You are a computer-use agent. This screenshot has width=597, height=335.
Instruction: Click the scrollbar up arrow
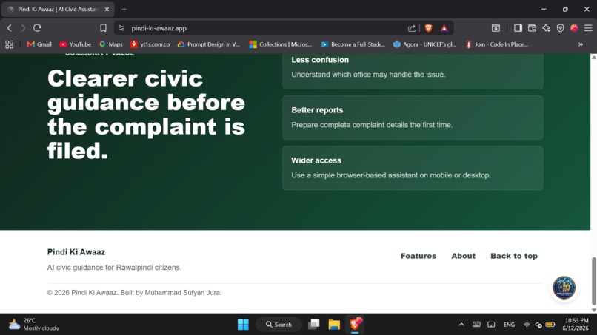pyautogui.click(x=593, y=57)
